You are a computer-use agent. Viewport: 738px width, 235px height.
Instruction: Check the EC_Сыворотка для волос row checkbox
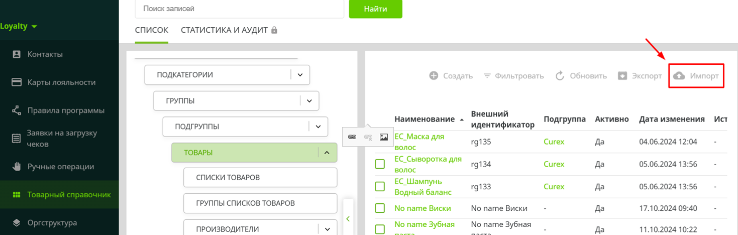(x=380, y=164)
